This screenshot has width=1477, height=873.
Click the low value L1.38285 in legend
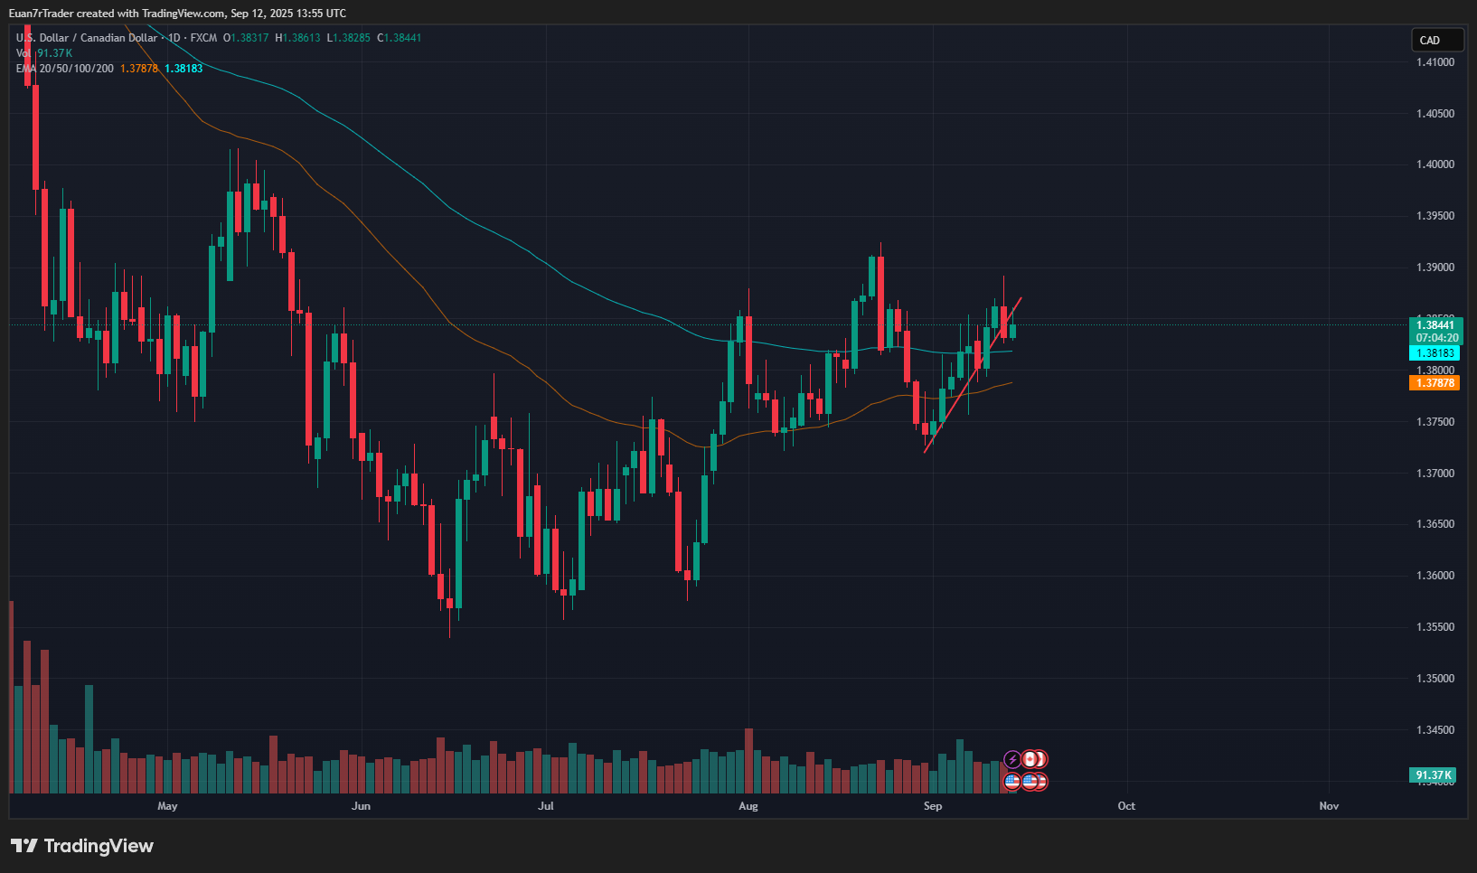pyautogui.click(x=348, y=38)
